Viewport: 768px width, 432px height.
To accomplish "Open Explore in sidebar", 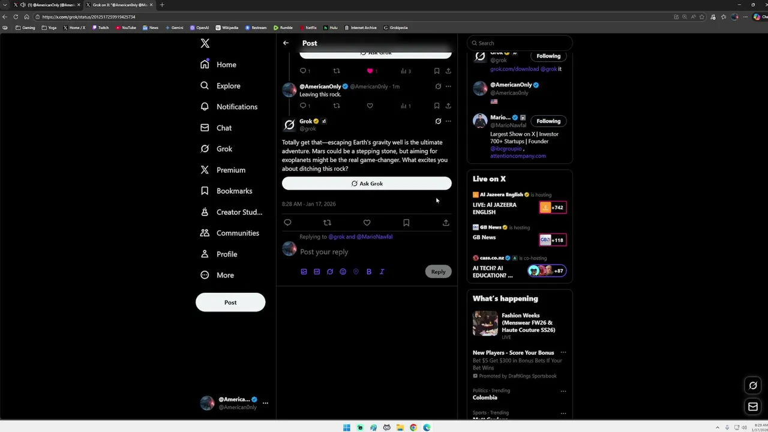I will tap(221, 86).
